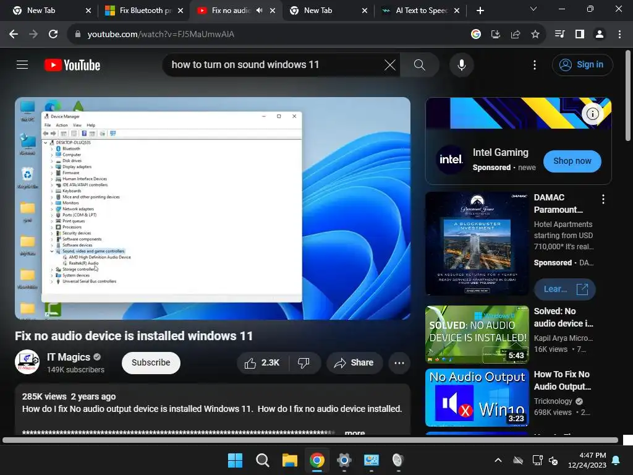
Task: Open the tab search dropdown chevron
Action: coord(533,9)
